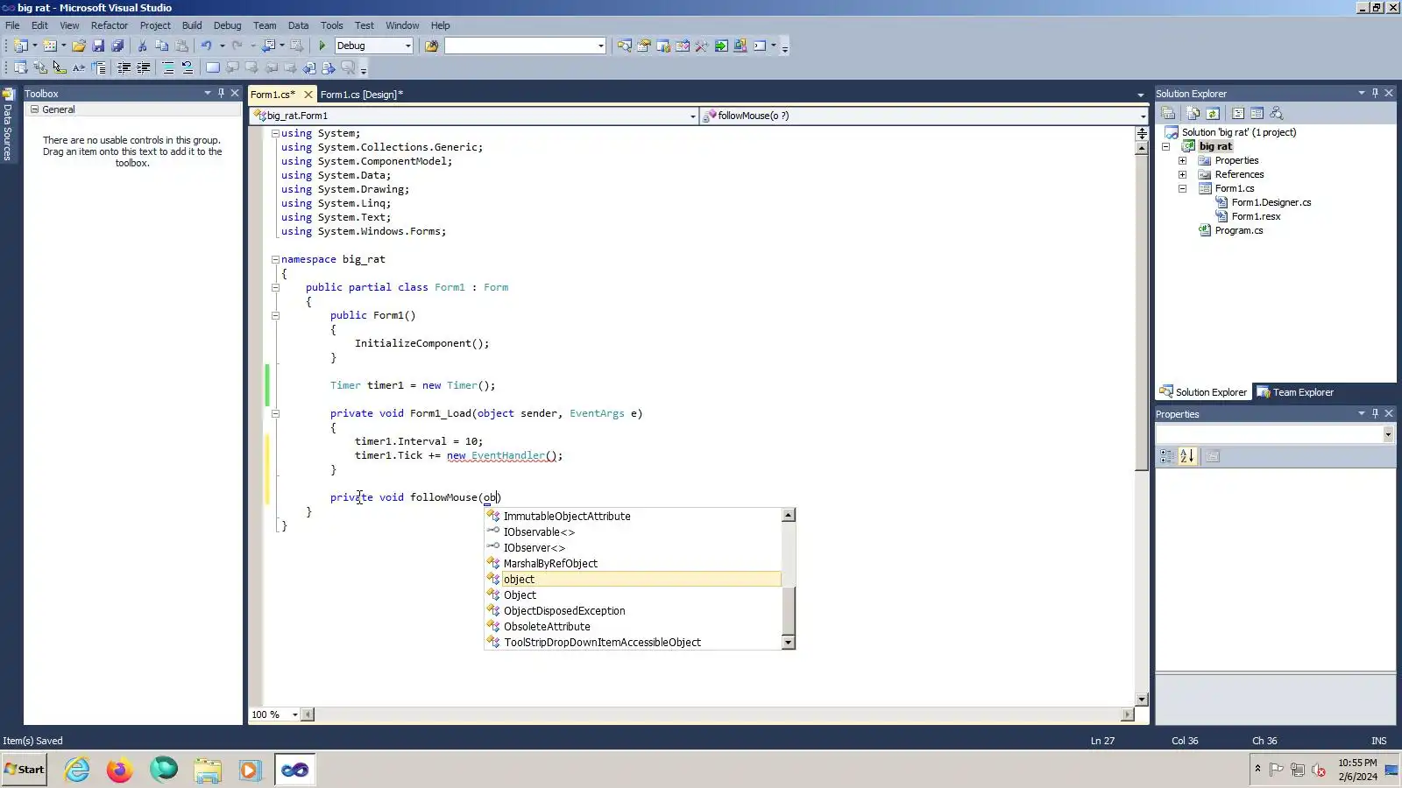This screenshot has width=1402, height=788.
Task: Select the Solution Explorer bottom tab
Action: click(1203, 392)
